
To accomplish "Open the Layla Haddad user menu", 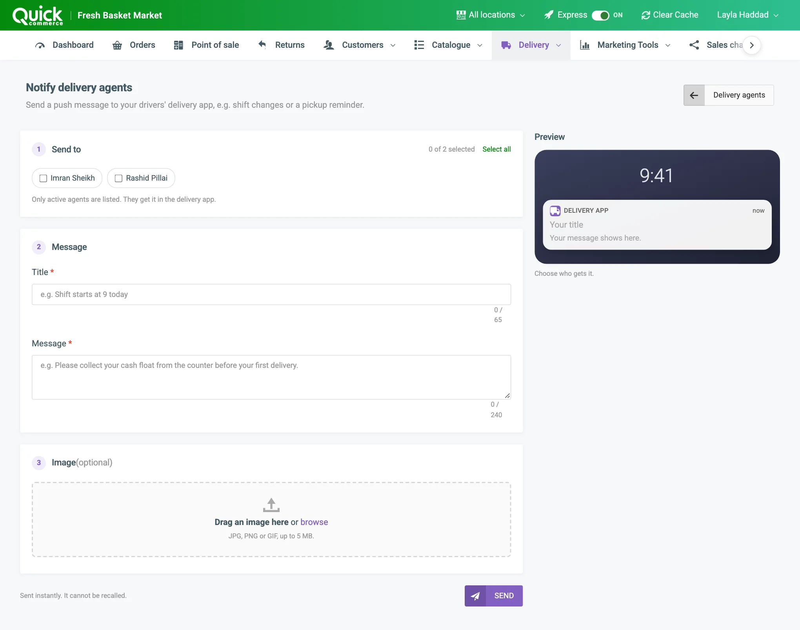I will pyautogui.click(x=747, y=15).
